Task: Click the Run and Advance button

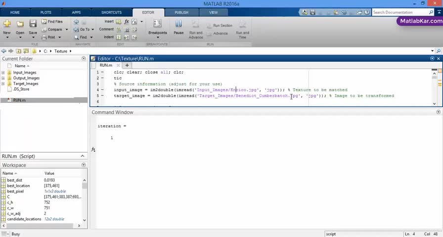Action: (x=196, y=29)
